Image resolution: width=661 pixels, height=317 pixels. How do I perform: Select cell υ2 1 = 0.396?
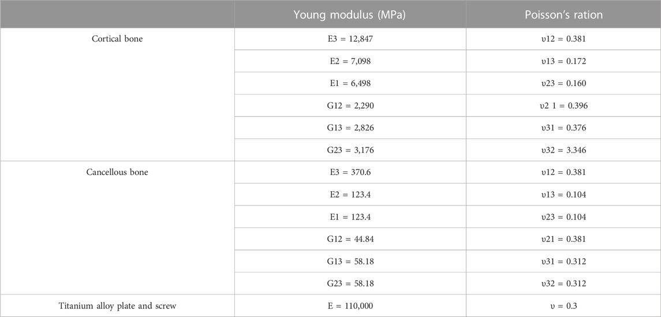point(563,106)
